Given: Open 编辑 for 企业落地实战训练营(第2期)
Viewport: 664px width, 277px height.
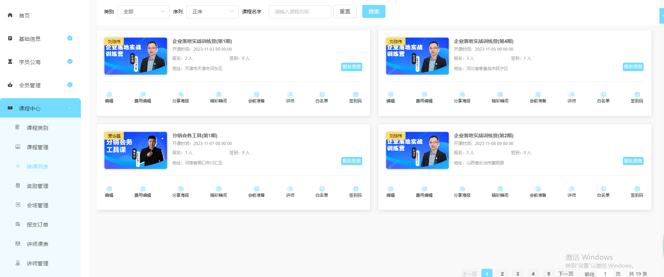Looking at the screenshot, I should 391,192.
